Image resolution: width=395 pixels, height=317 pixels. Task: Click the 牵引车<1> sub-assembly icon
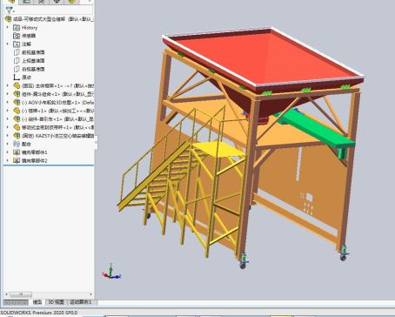click(17, 118)
